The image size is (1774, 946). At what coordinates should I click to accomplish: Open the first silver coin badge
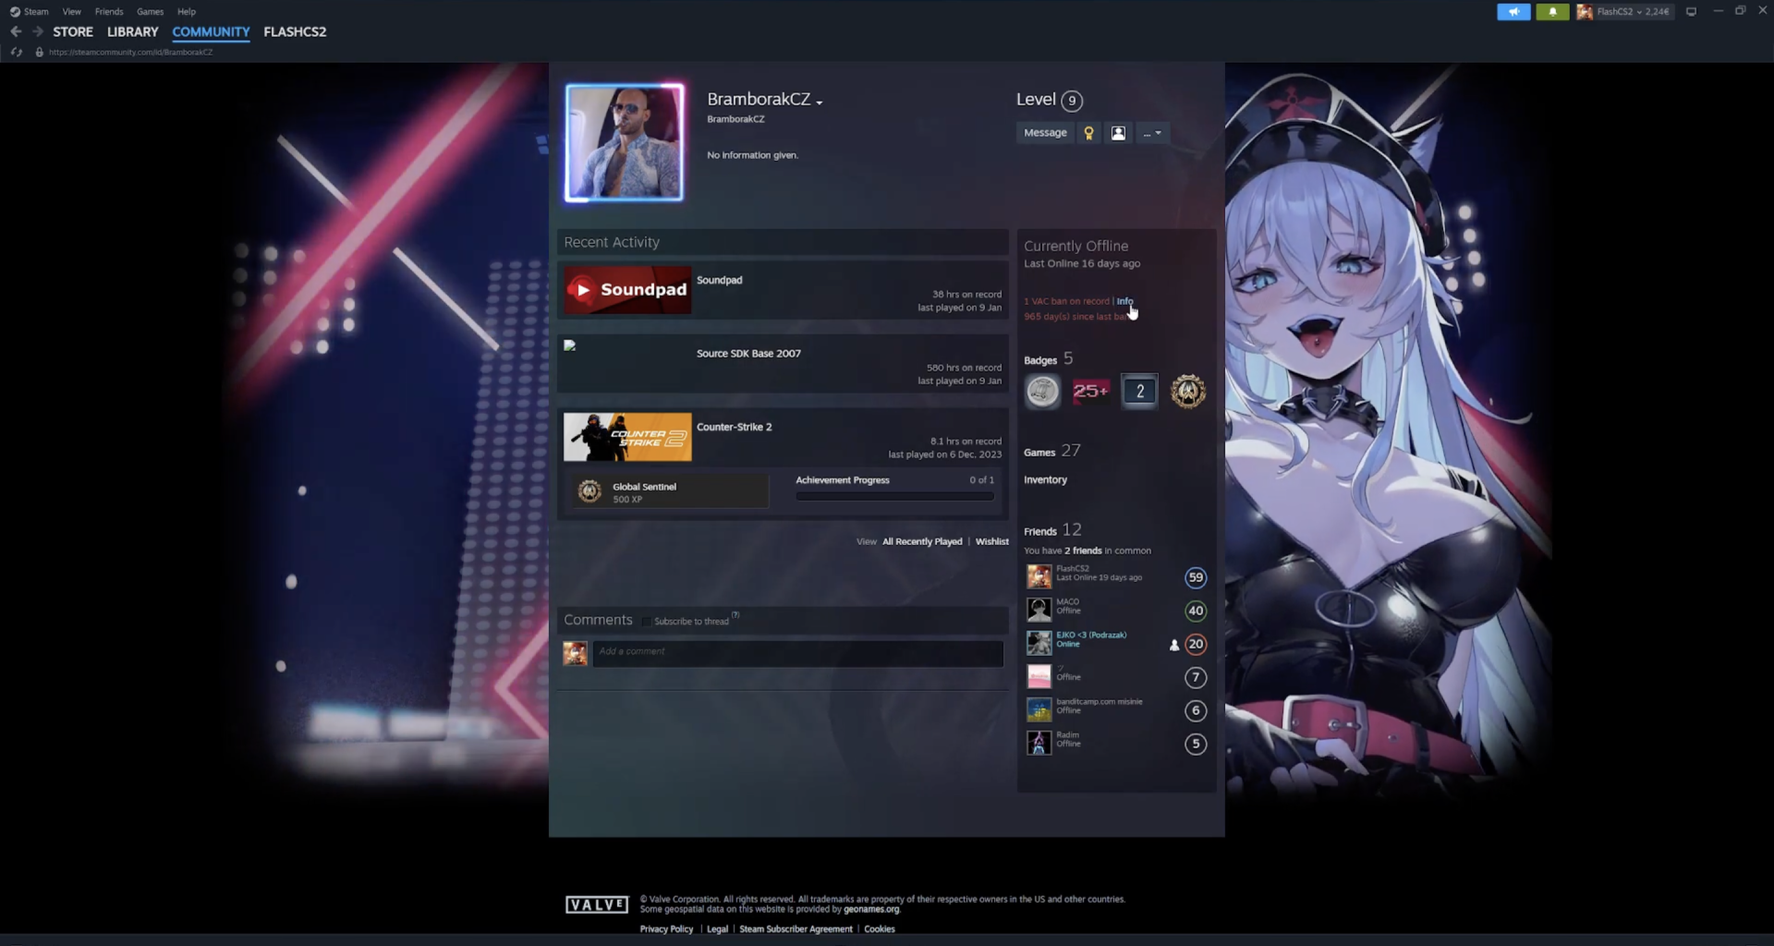pos(1042,392)
